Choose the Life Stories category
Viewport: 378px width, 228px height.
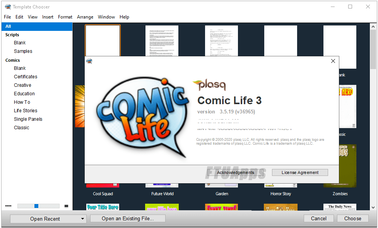[26, 110]
